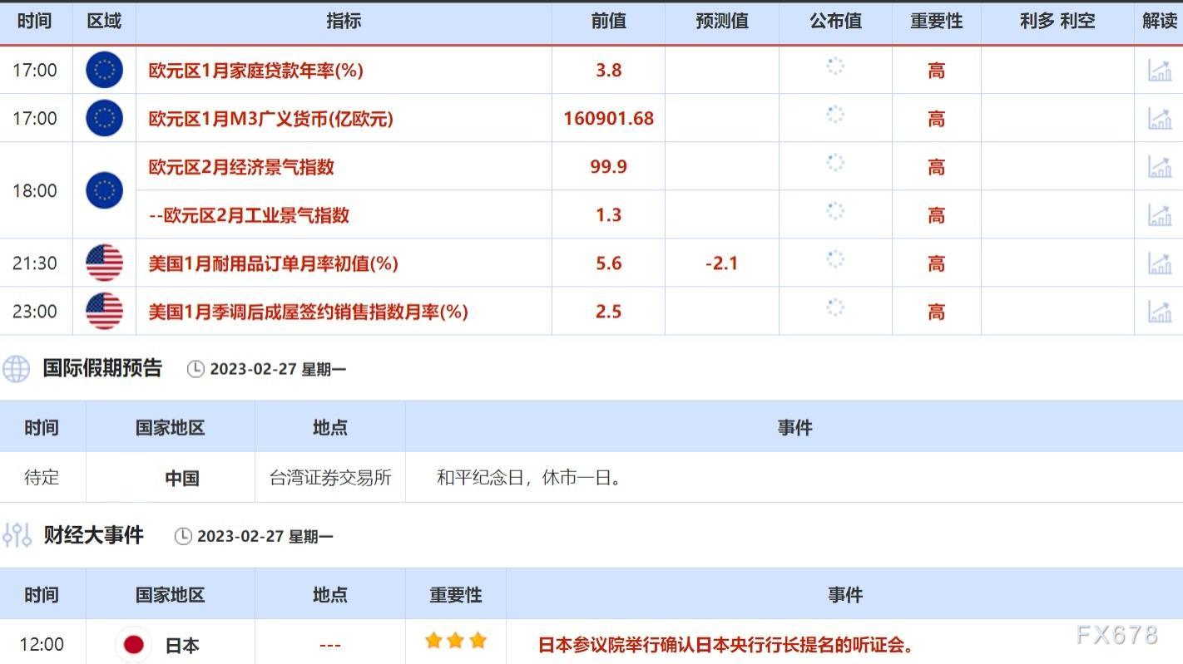This screenshot has height=664, width=1183.
Task: Click the previous value 3.8
Action: [x=609, y=71]
